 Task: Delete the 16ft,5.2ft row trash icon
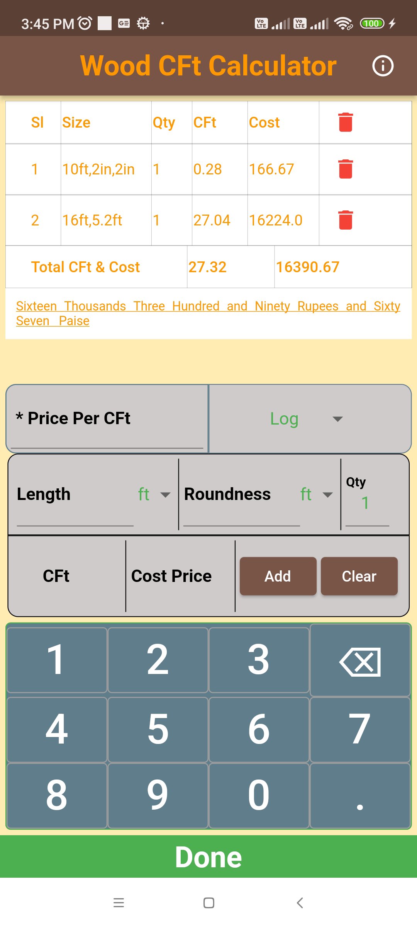tap(346, 220)
